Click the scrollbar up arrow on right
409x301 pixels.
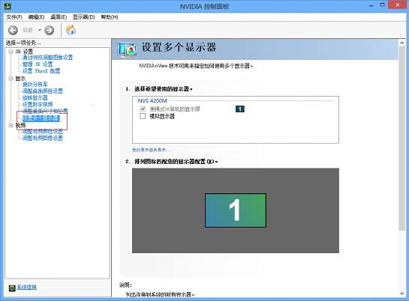click(402, 43)
